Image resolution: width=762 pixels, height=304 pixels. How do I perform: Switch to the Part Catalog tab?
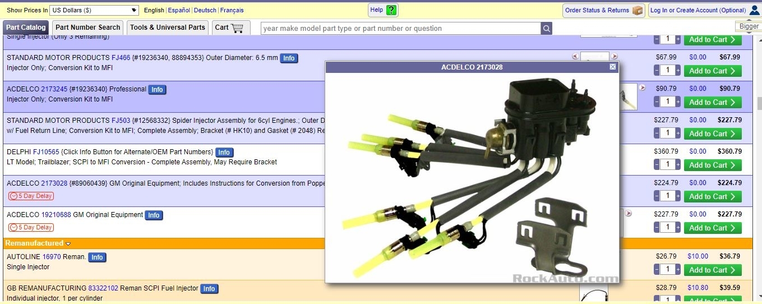[x=26, y=27]
